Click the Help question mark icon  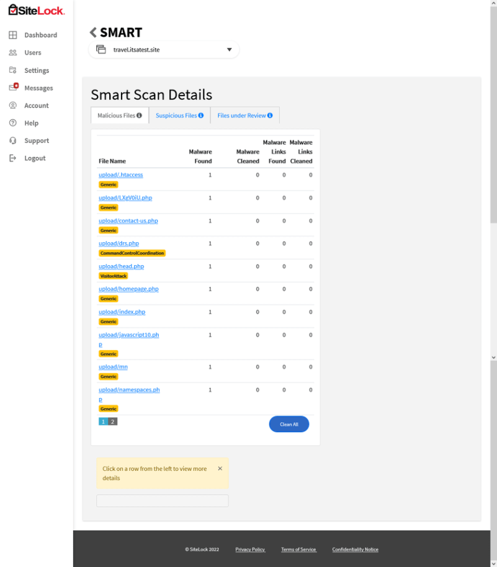[12, 123]
